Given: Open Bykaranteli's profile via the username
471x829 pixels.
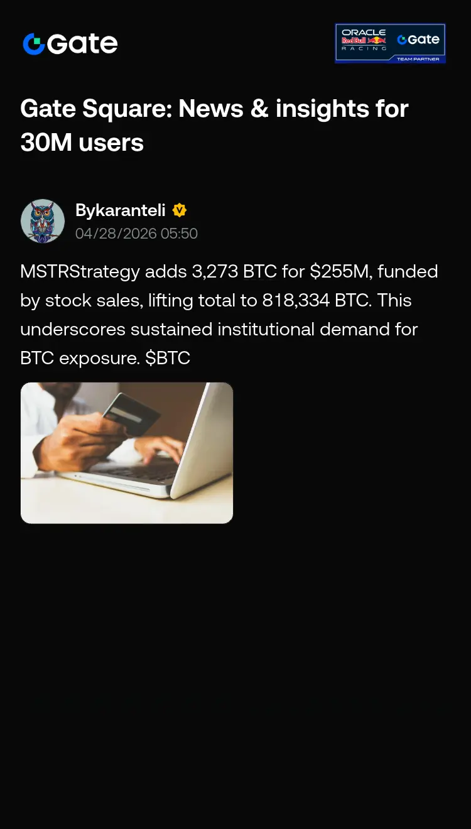Looking at the screenshot, I should tap(121, 210).
